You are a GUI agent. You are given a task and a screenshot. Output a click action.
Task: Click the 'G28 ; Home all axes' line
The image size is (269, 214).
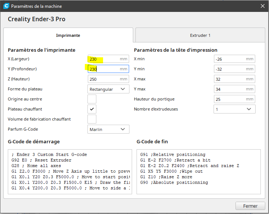click(36, 166)
